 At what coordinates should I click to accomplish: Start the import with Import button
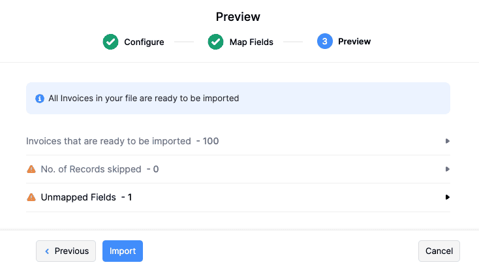[x=123, y=251]
